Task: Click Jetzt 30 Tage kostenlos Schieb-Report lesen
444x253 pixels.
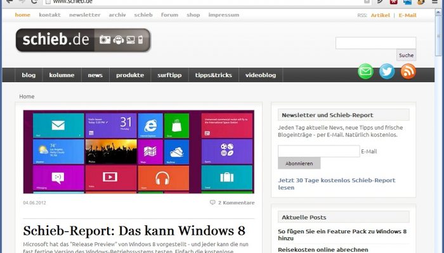Action: pyautogui.click(x=337, y=184)
